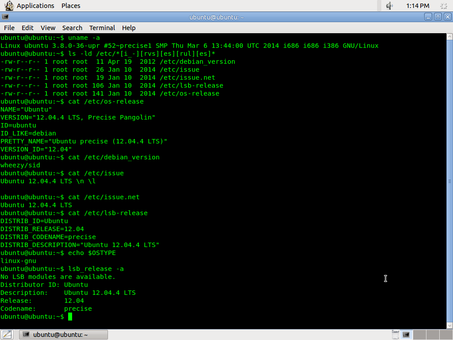
Task: Select the active workspace with terminal icon
Action: (406, 335)
